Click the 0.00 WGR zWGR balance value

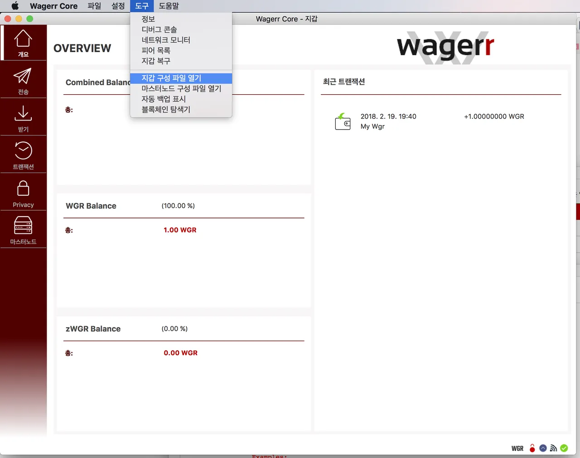[180, 353]
